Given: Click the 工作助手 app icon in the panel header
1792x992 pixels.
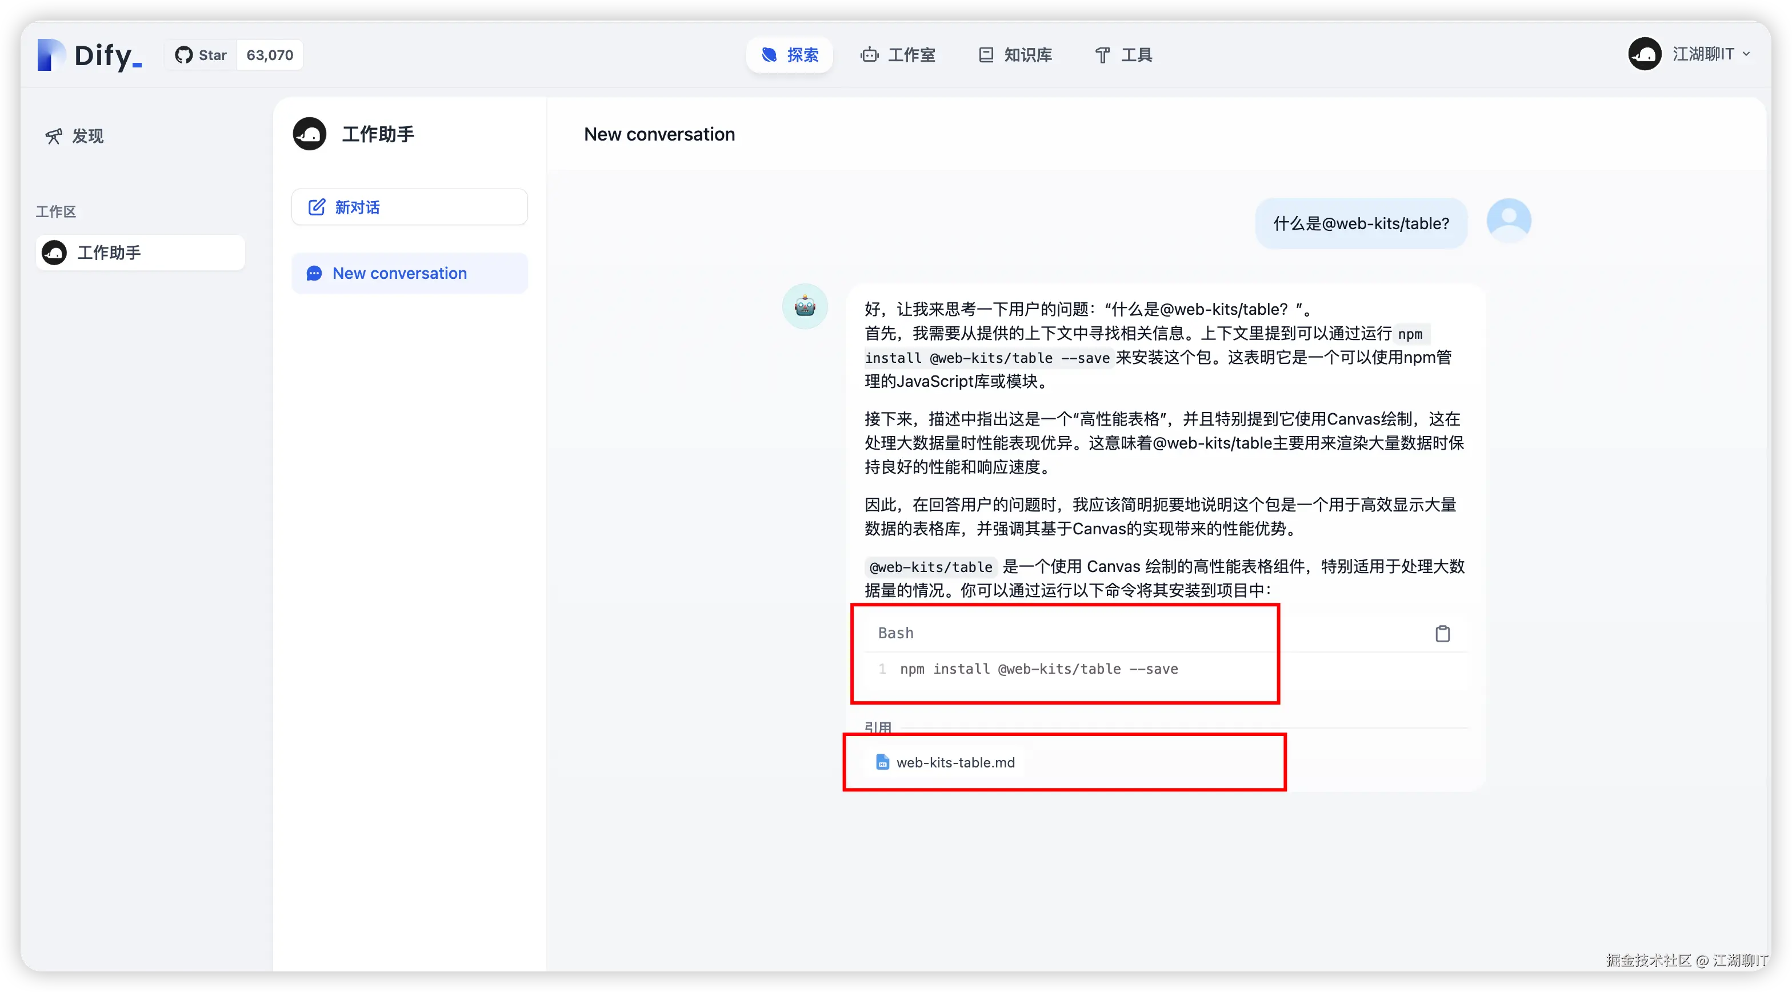Looking at the screenshot, I should pos(310,134).
